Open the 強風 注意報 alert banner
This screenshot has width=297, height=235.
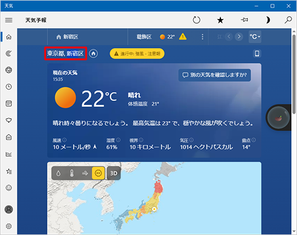[x=137, y=53]
